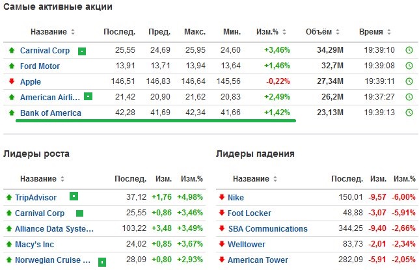Click the clock icon in Apple row
Viewport: 419px width, 270px height.
pos(409,81)
